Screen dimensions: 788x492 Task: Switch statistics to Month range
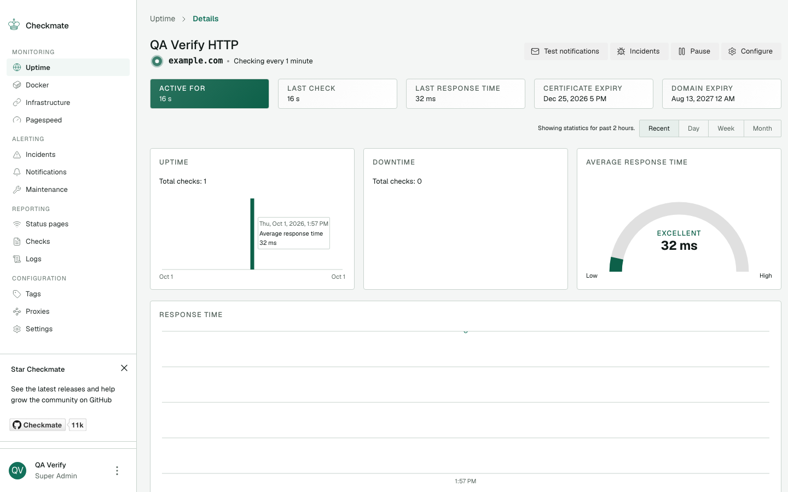tap(762, 128)
